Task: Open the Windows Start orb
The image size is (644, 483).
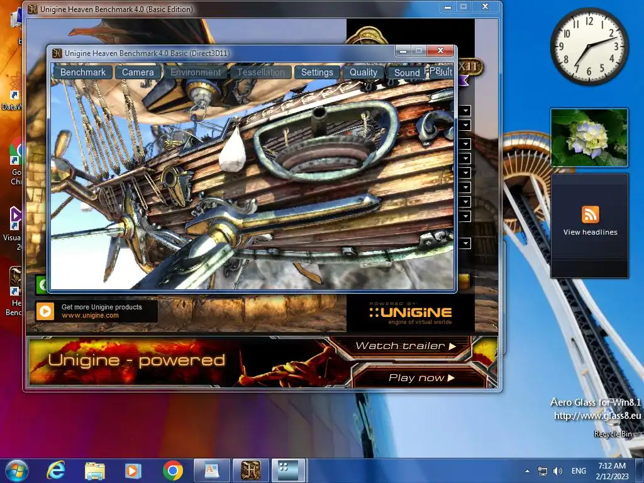Action: click(x=16, y=470)
